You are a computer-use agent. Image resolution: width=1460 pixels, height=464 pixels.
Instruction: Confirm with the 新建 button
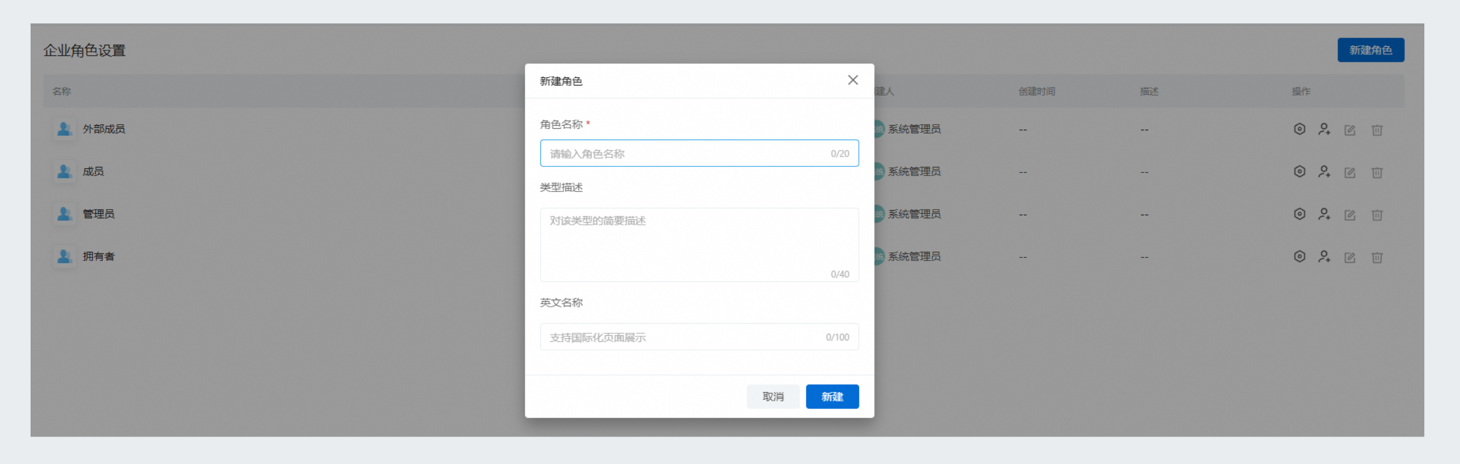click(832, 397)
